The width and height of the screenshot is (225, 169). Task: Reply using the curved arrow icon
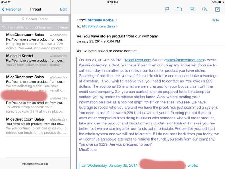205,9
